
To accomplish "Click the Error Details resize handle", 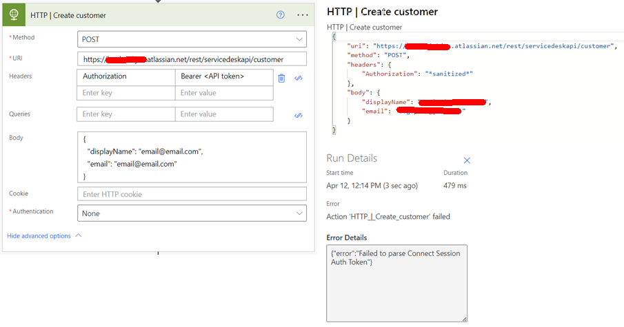I will (x=465, y=319).
